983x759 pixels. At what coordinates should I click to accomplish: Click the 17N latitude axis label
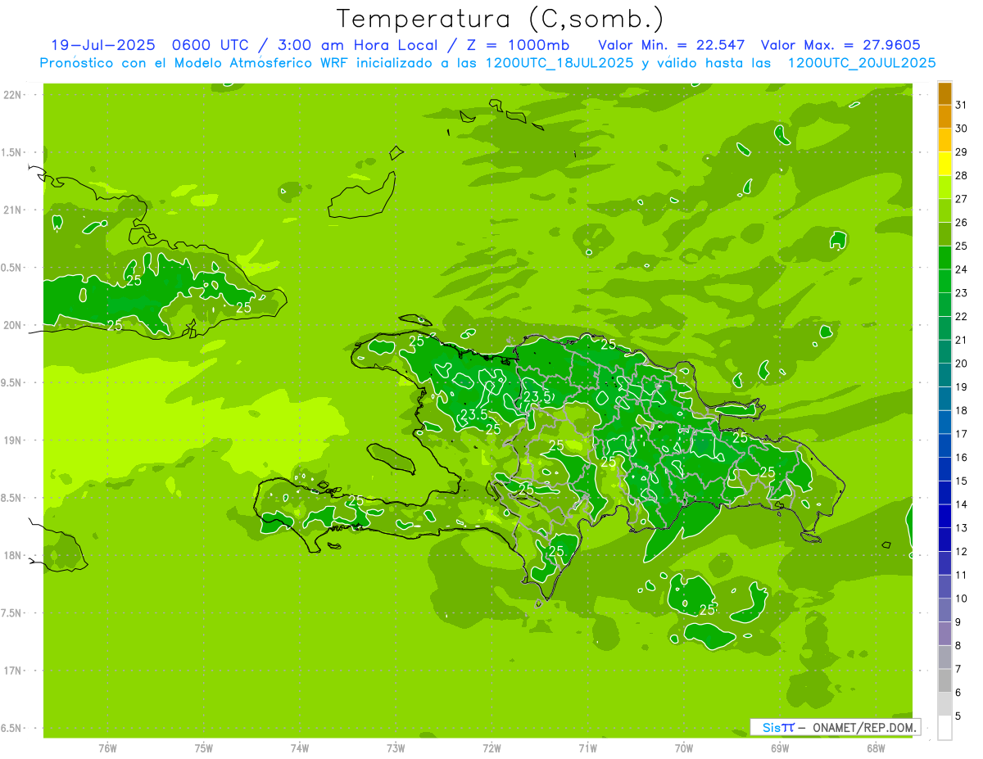pyautogui.click(x=11, y=671)
